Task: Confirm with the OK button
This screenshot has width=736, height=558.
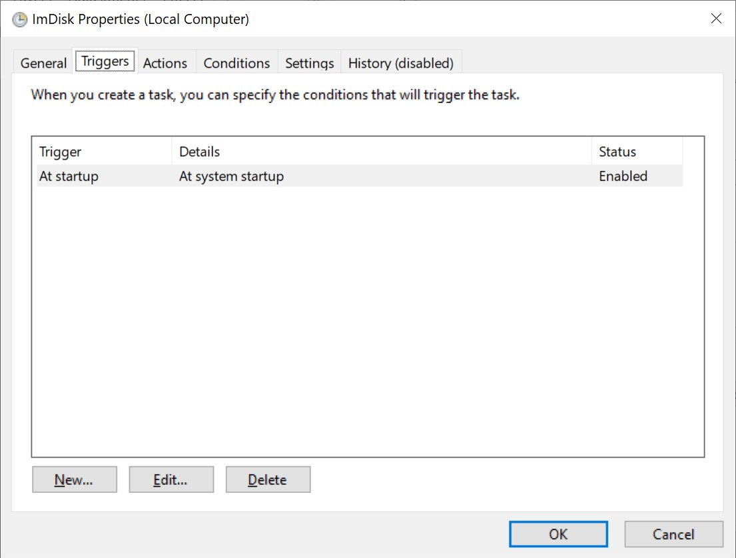Action: (x=558, y=534)
